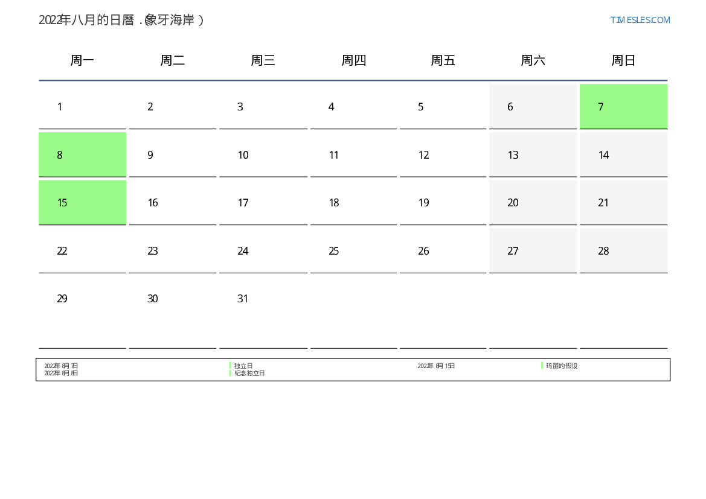Select Sunday day 28 cell
Viewport: 706px width, 499px height.
tap(624, 250)
